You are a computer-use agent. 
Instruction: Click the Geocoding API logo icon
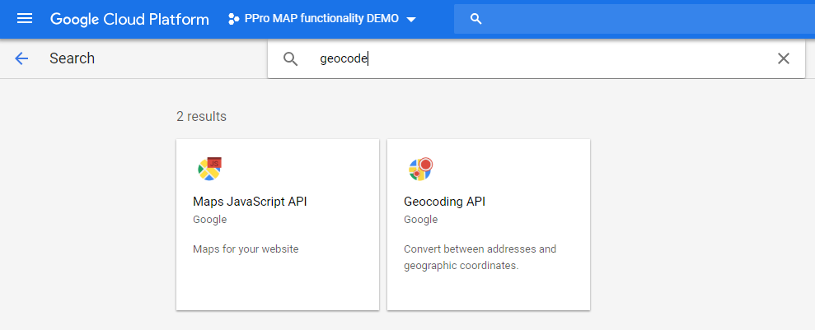(x=421, y=169)
